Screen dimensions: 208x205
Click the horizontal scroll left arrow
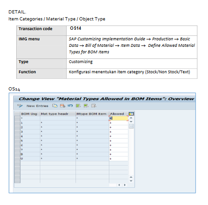[x=119, y=185]
